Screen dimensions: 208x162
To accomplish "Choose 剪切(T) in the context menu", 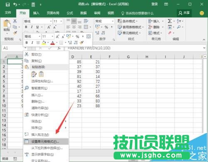I will [x=46, y=54].
